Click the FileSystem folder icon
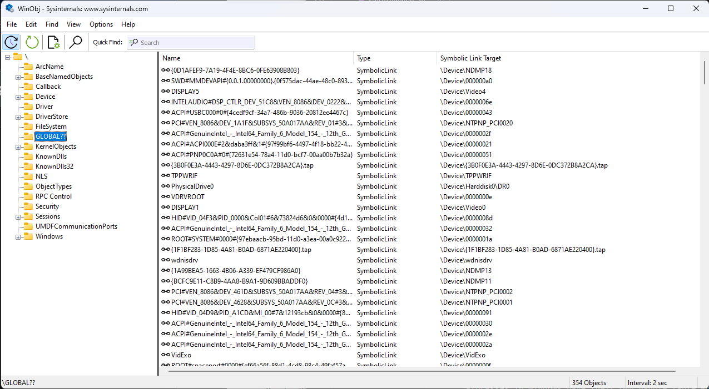The width and height of the screenshot is (709, 389). click(28, 127)
